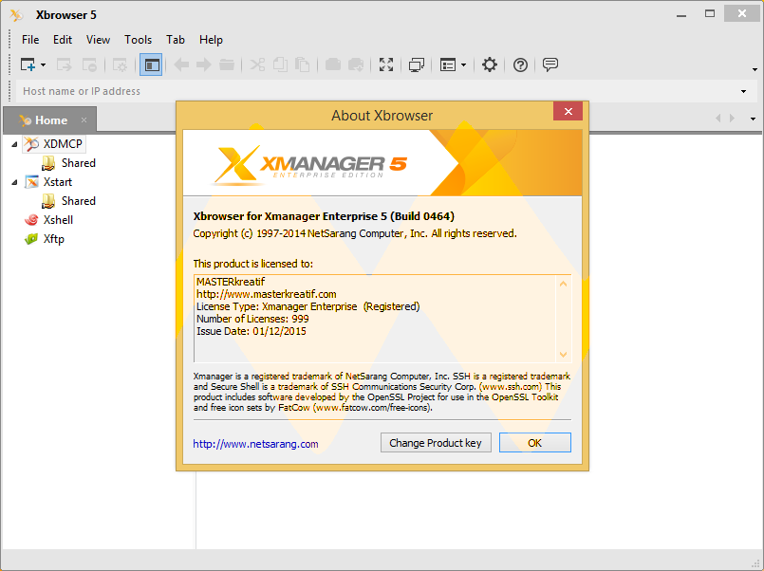Click the Forward arrow toolbar icon
764x571 pixels.
[x=204, y=64]
